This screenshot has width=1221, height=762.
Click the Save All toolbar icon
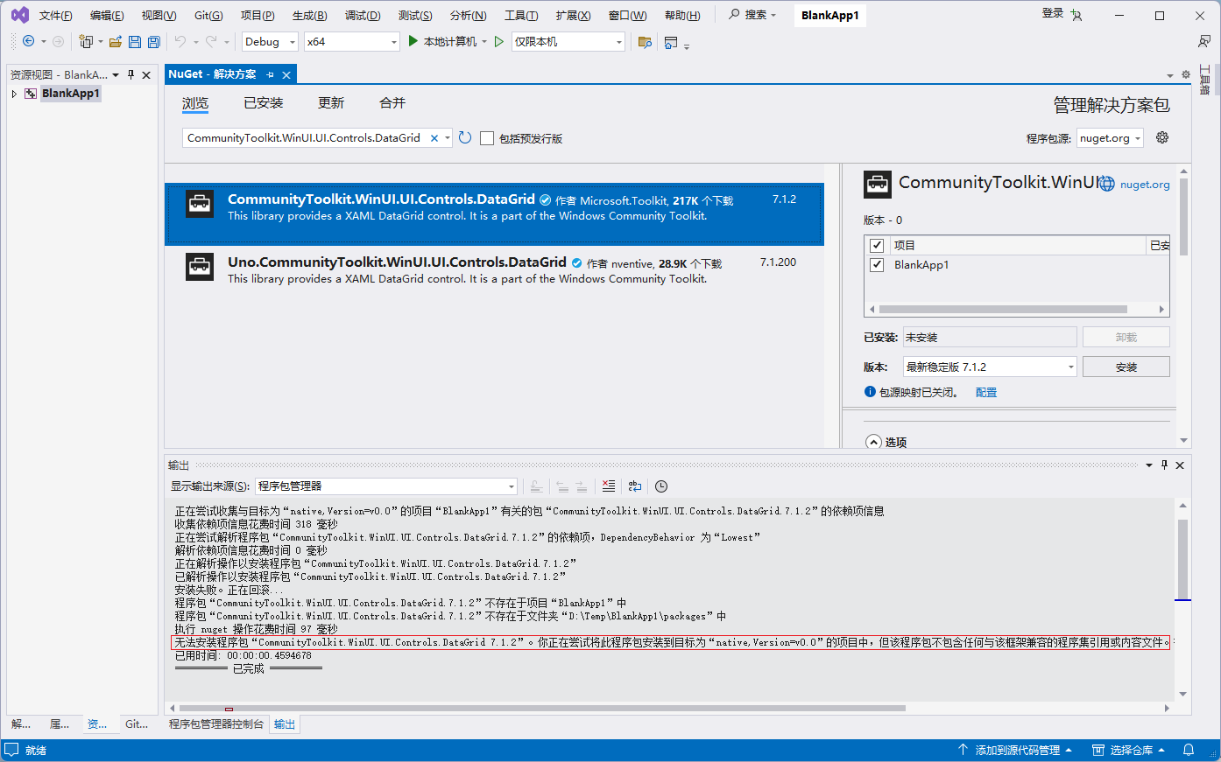click(153, 41)
